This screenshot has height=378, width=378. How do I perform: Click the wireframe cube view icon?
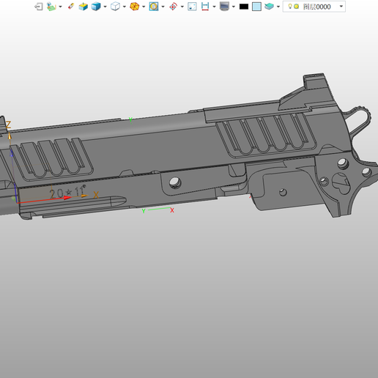(115, 7)
